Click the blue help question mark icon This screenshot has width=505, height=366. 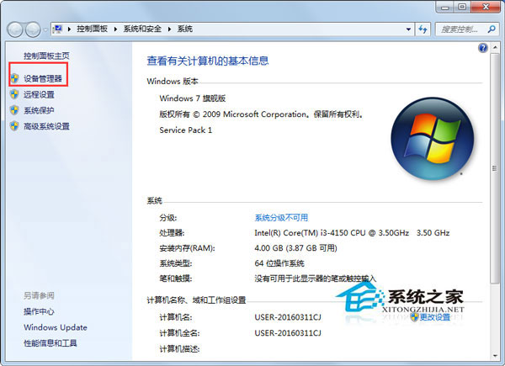[483, 48]
